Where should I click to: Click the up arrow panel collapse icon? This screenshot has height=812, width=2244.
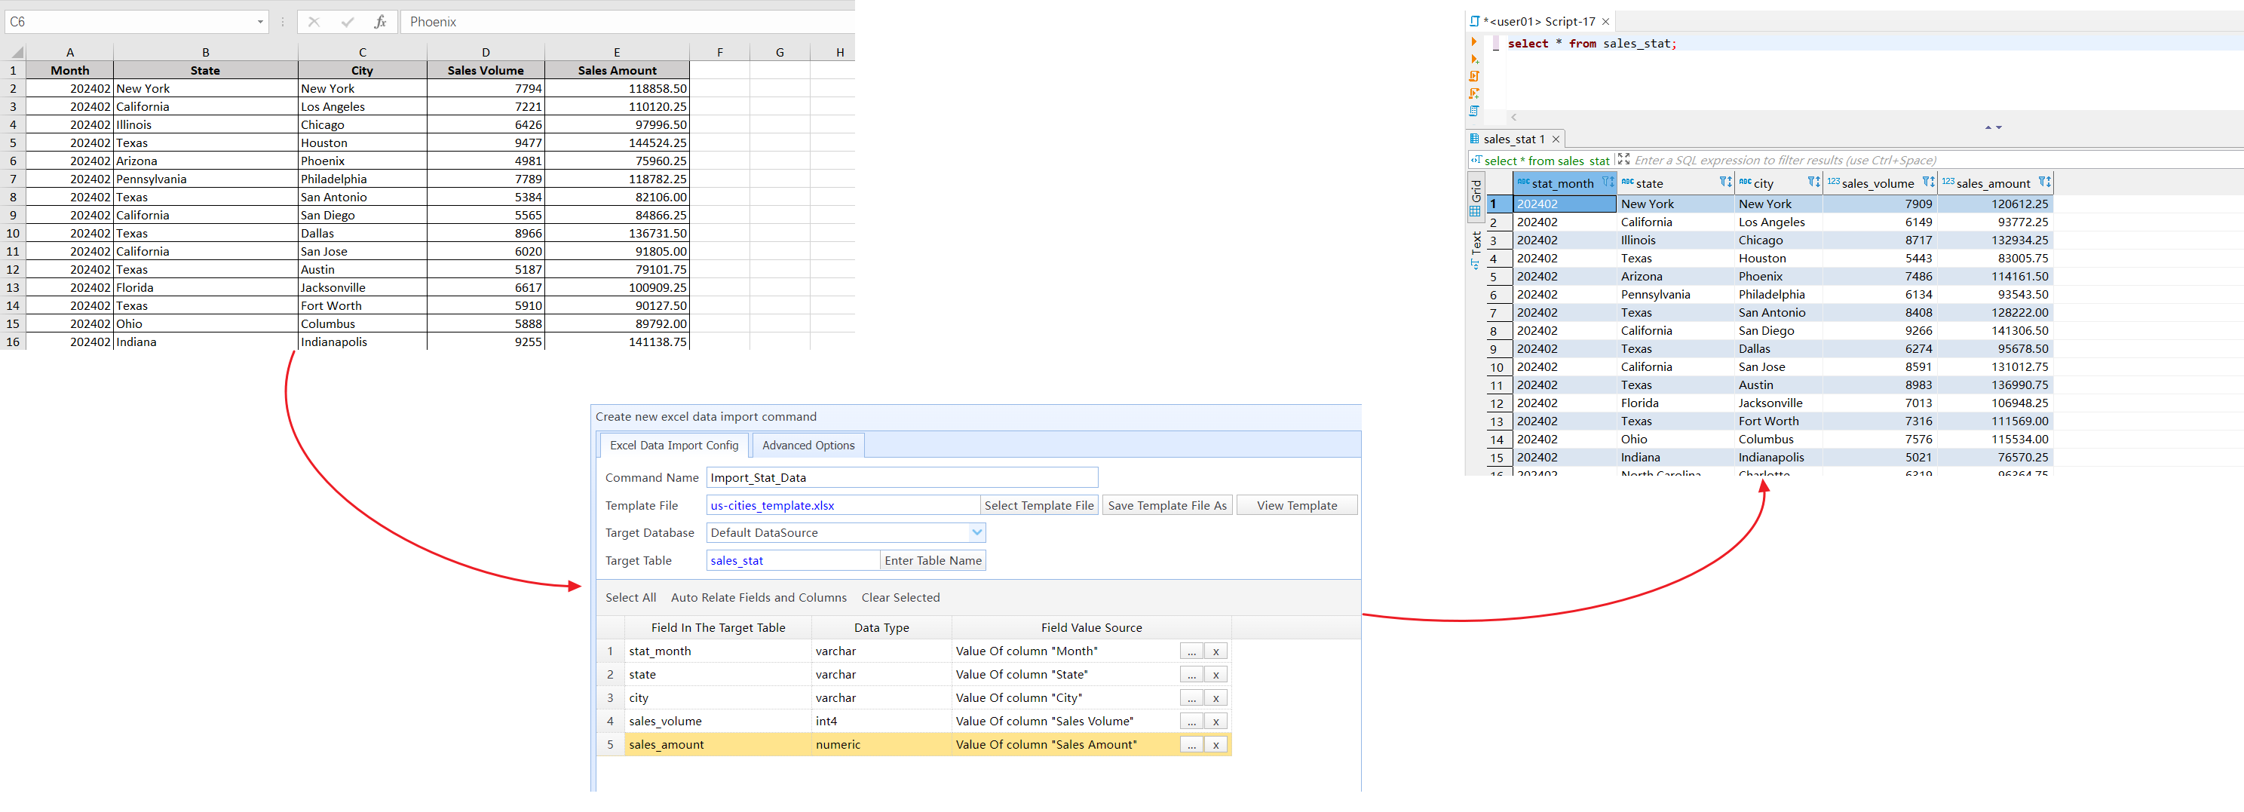pos(1988,128)
